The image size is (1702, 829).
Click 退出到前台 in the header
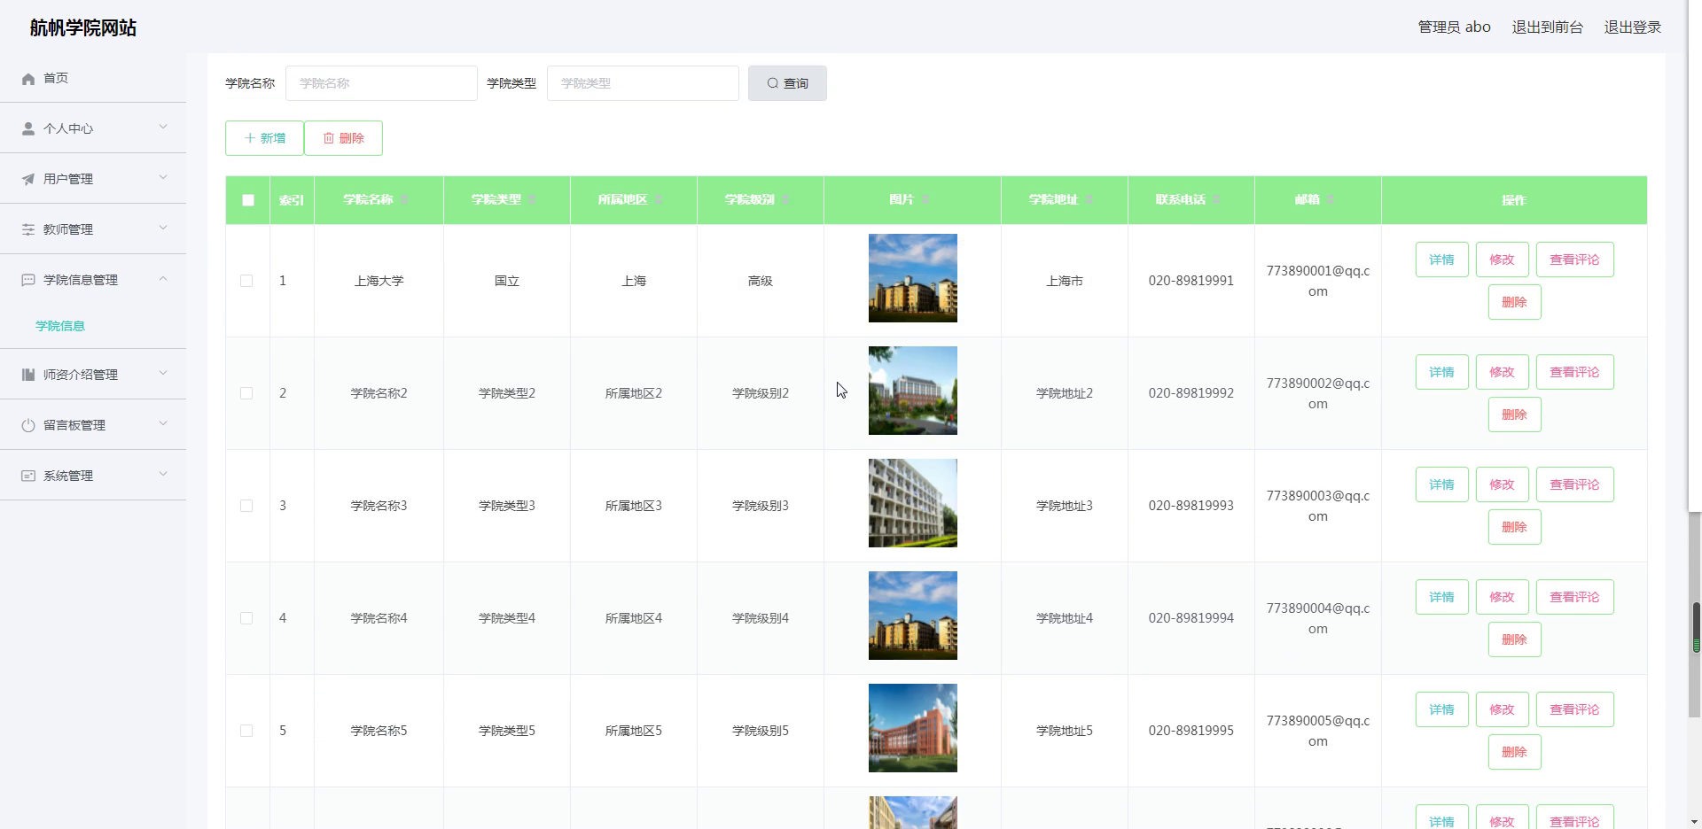pos(1547,27)
